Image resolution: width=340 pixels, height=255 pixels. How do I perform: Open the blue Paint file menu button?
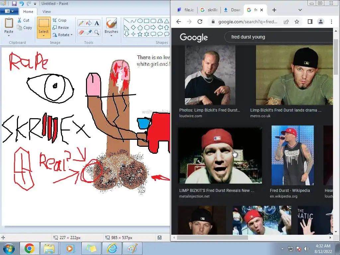pos(9,11)
